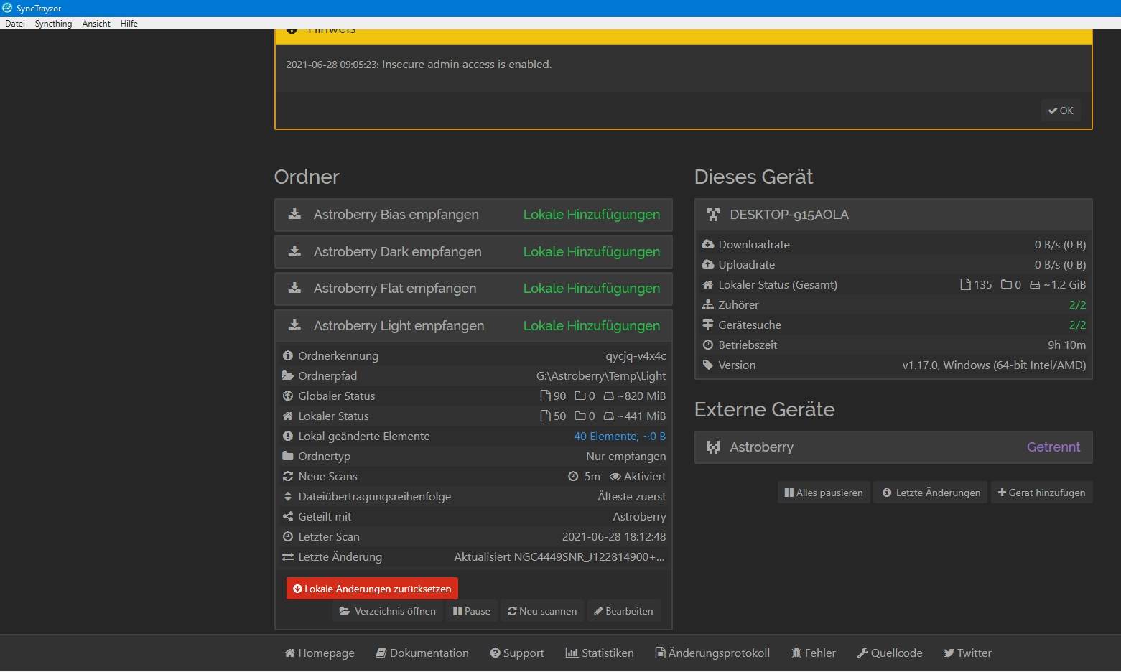Open the Homepage footer link
The height and width of the screenshot is (672, 1121).
click(320, 653)
